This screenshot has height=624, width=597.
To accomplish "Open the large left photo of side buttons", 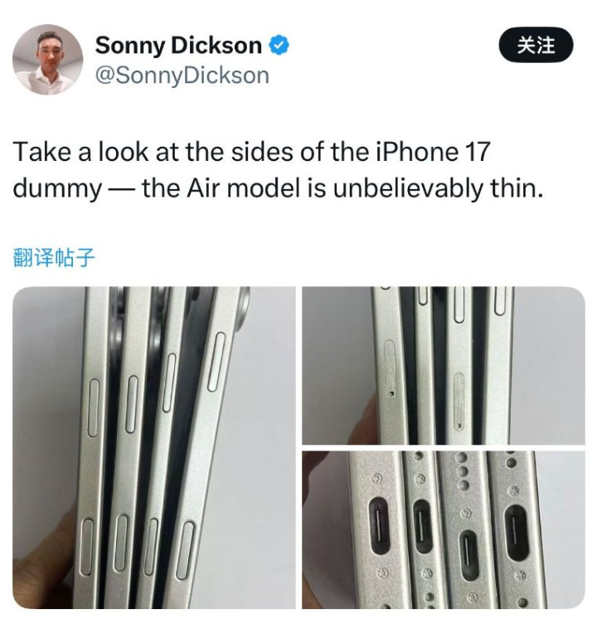I will point(154,447).
